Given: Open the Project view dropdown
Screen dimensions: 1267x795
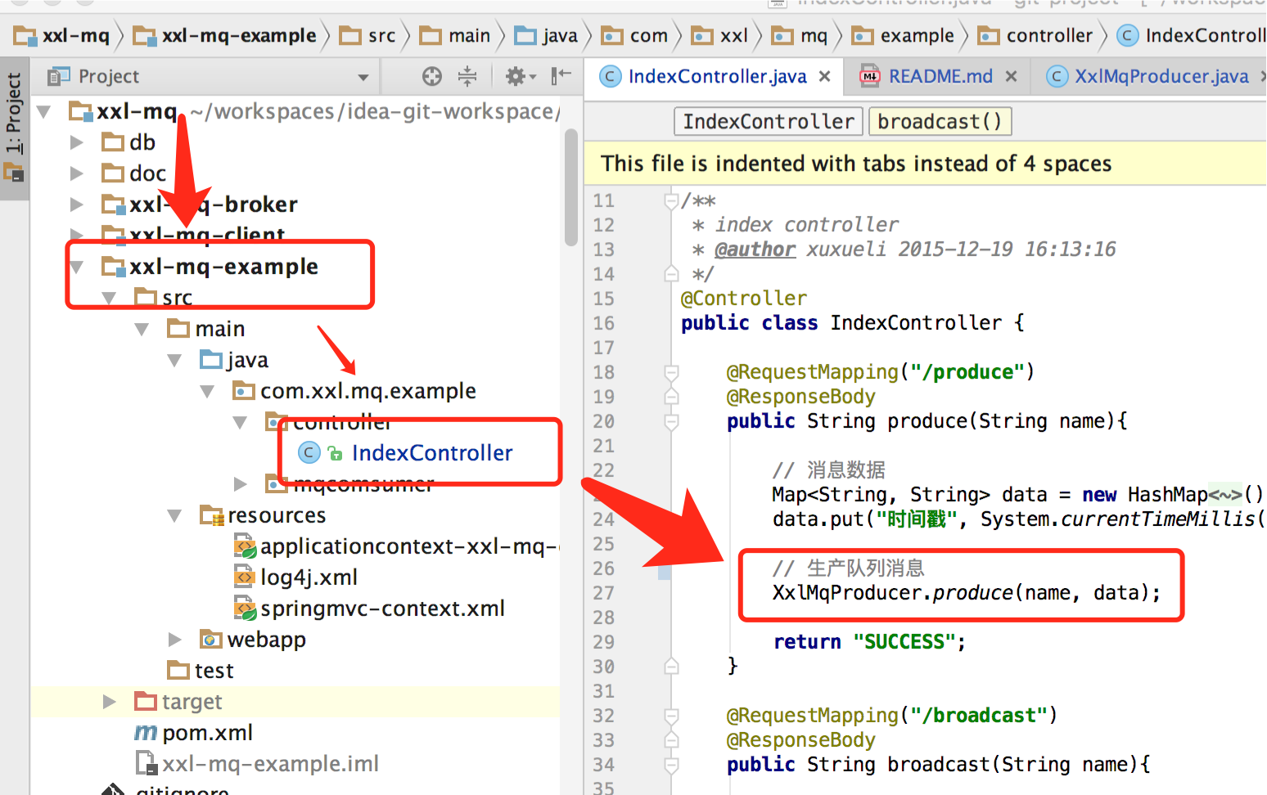Looking at the screenshot, I should coord(363,78).
